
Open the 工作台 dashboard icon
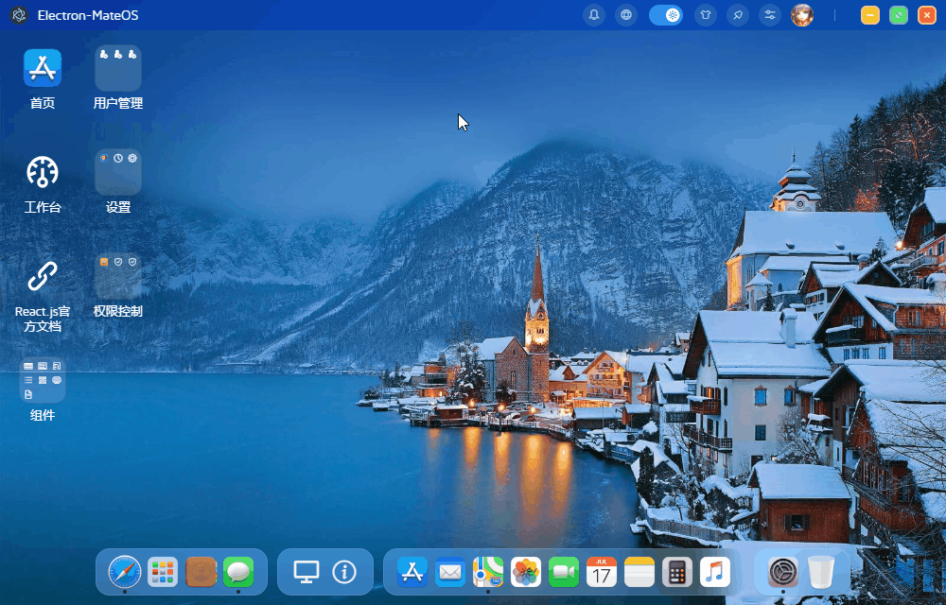[43, 172]
